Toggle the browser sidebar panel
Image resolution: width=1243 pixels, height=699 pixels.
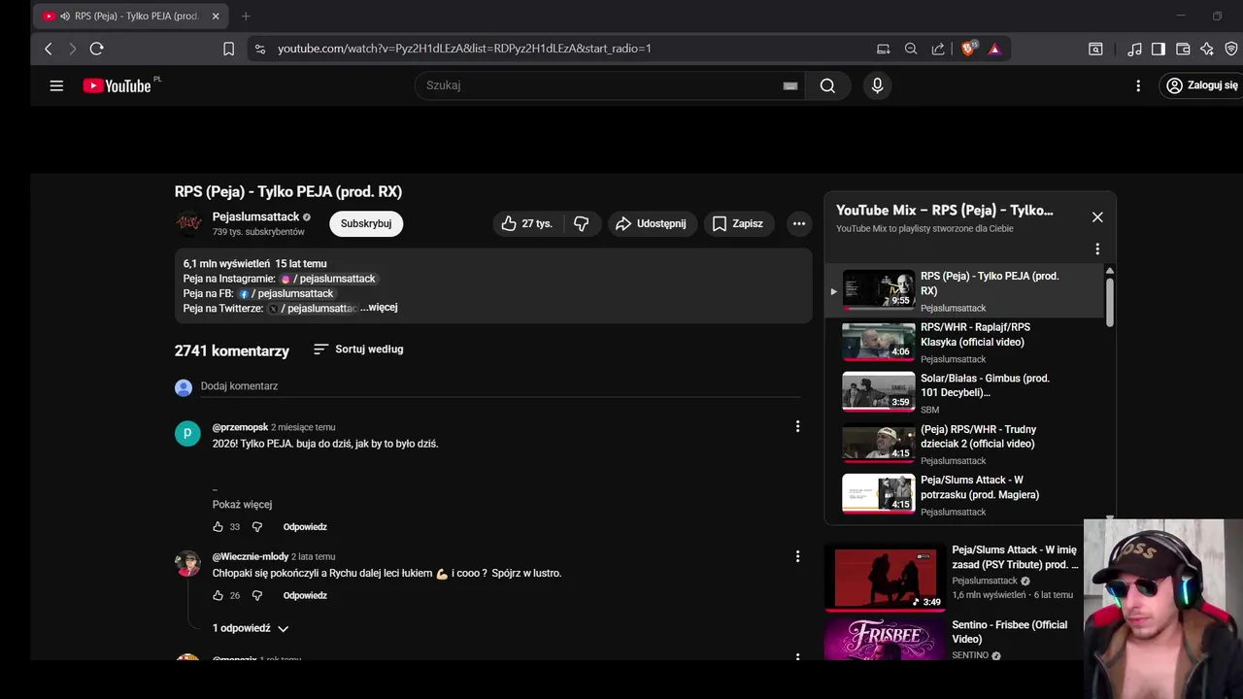coord(1159,49)
